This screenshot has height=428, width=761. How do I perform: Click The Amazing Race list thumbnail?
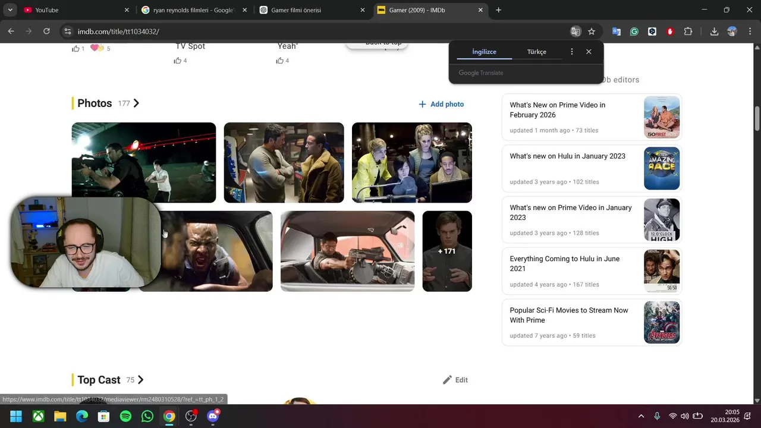(x=662, y=168)
